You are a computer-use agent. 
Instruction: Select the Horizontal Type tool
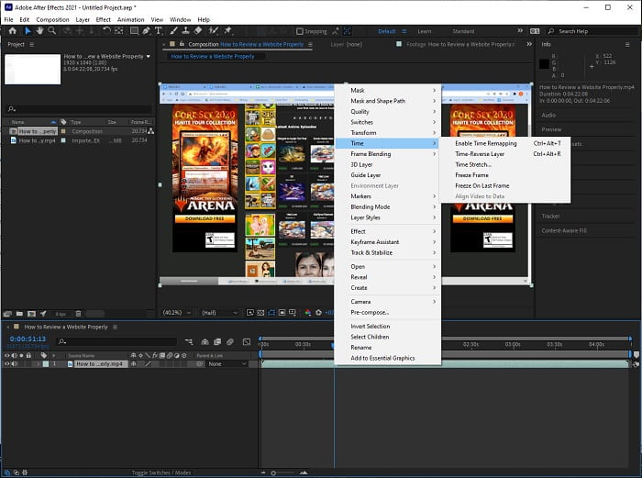click(x=158, y=30)
